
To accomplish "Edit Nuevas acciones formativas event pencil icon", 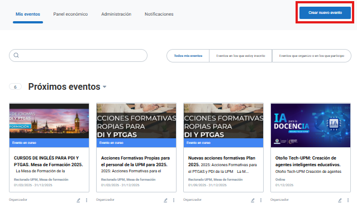I will pyautogui.click(x=253, y=200).
